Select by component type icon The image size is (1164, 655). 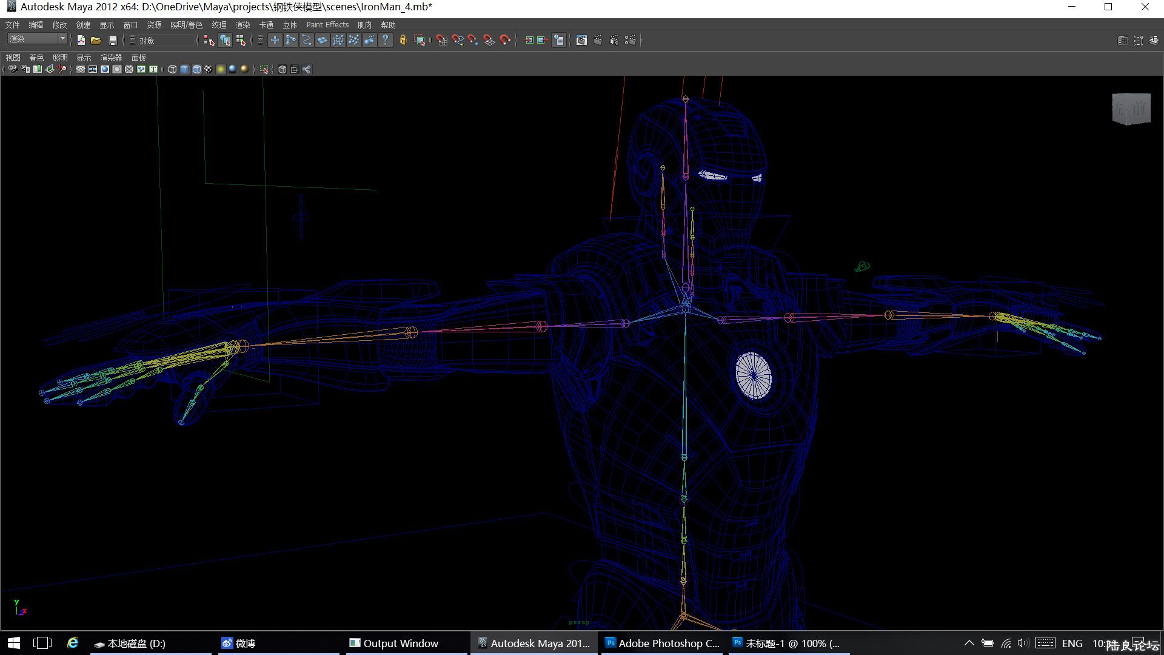click(x=241, y=40)
